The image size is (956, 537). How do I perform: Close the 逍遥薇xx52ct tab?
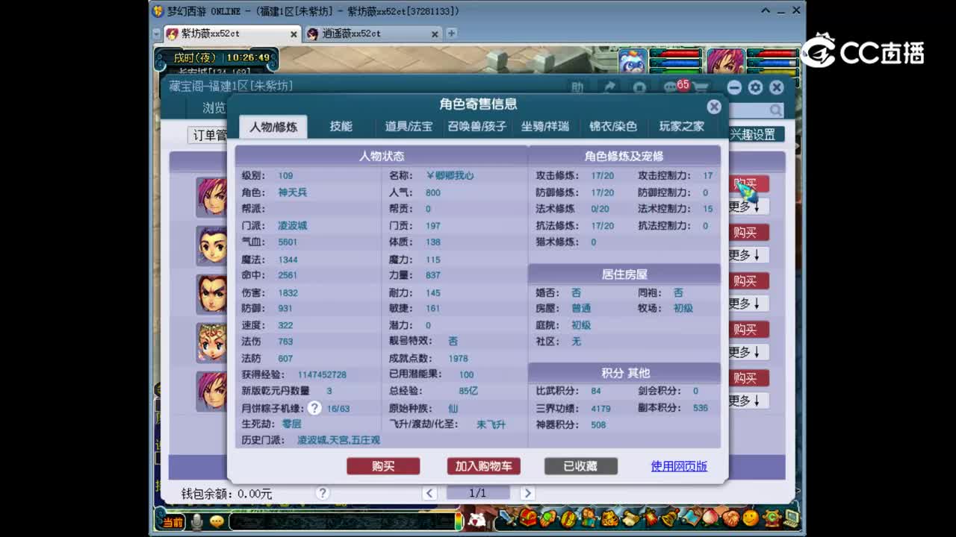pyautogui.click(x=435, y=34)
